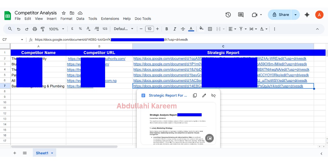Open Gemini spark icon
This screenshot has width=328, height=164.
[307, 15]
